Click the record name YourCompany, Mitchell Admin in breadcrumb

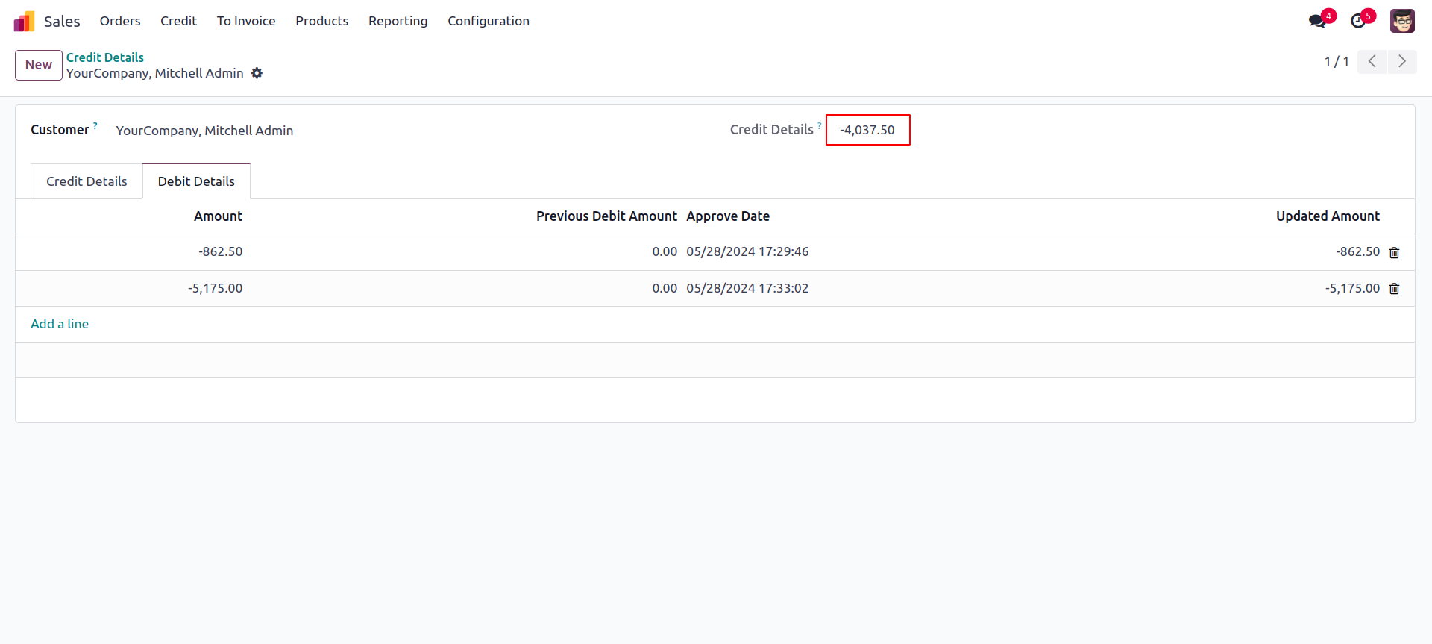click(154, 73)
